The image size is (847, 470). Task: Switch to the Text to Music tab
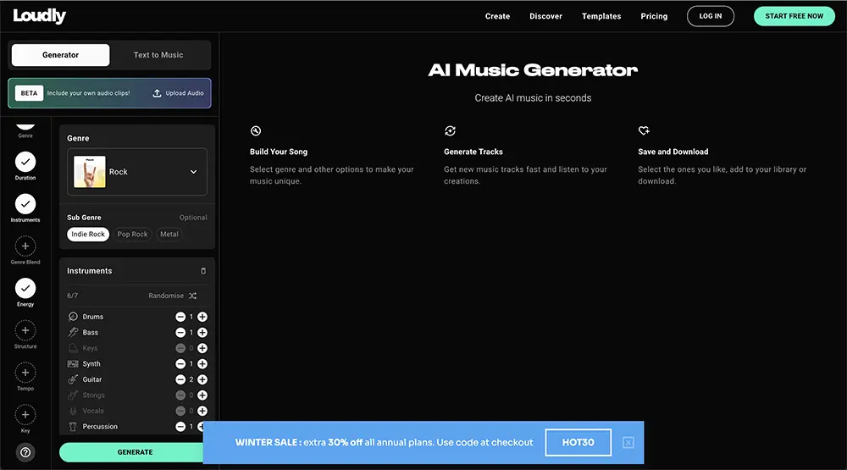pyautogui.click(x=158, y=55)
